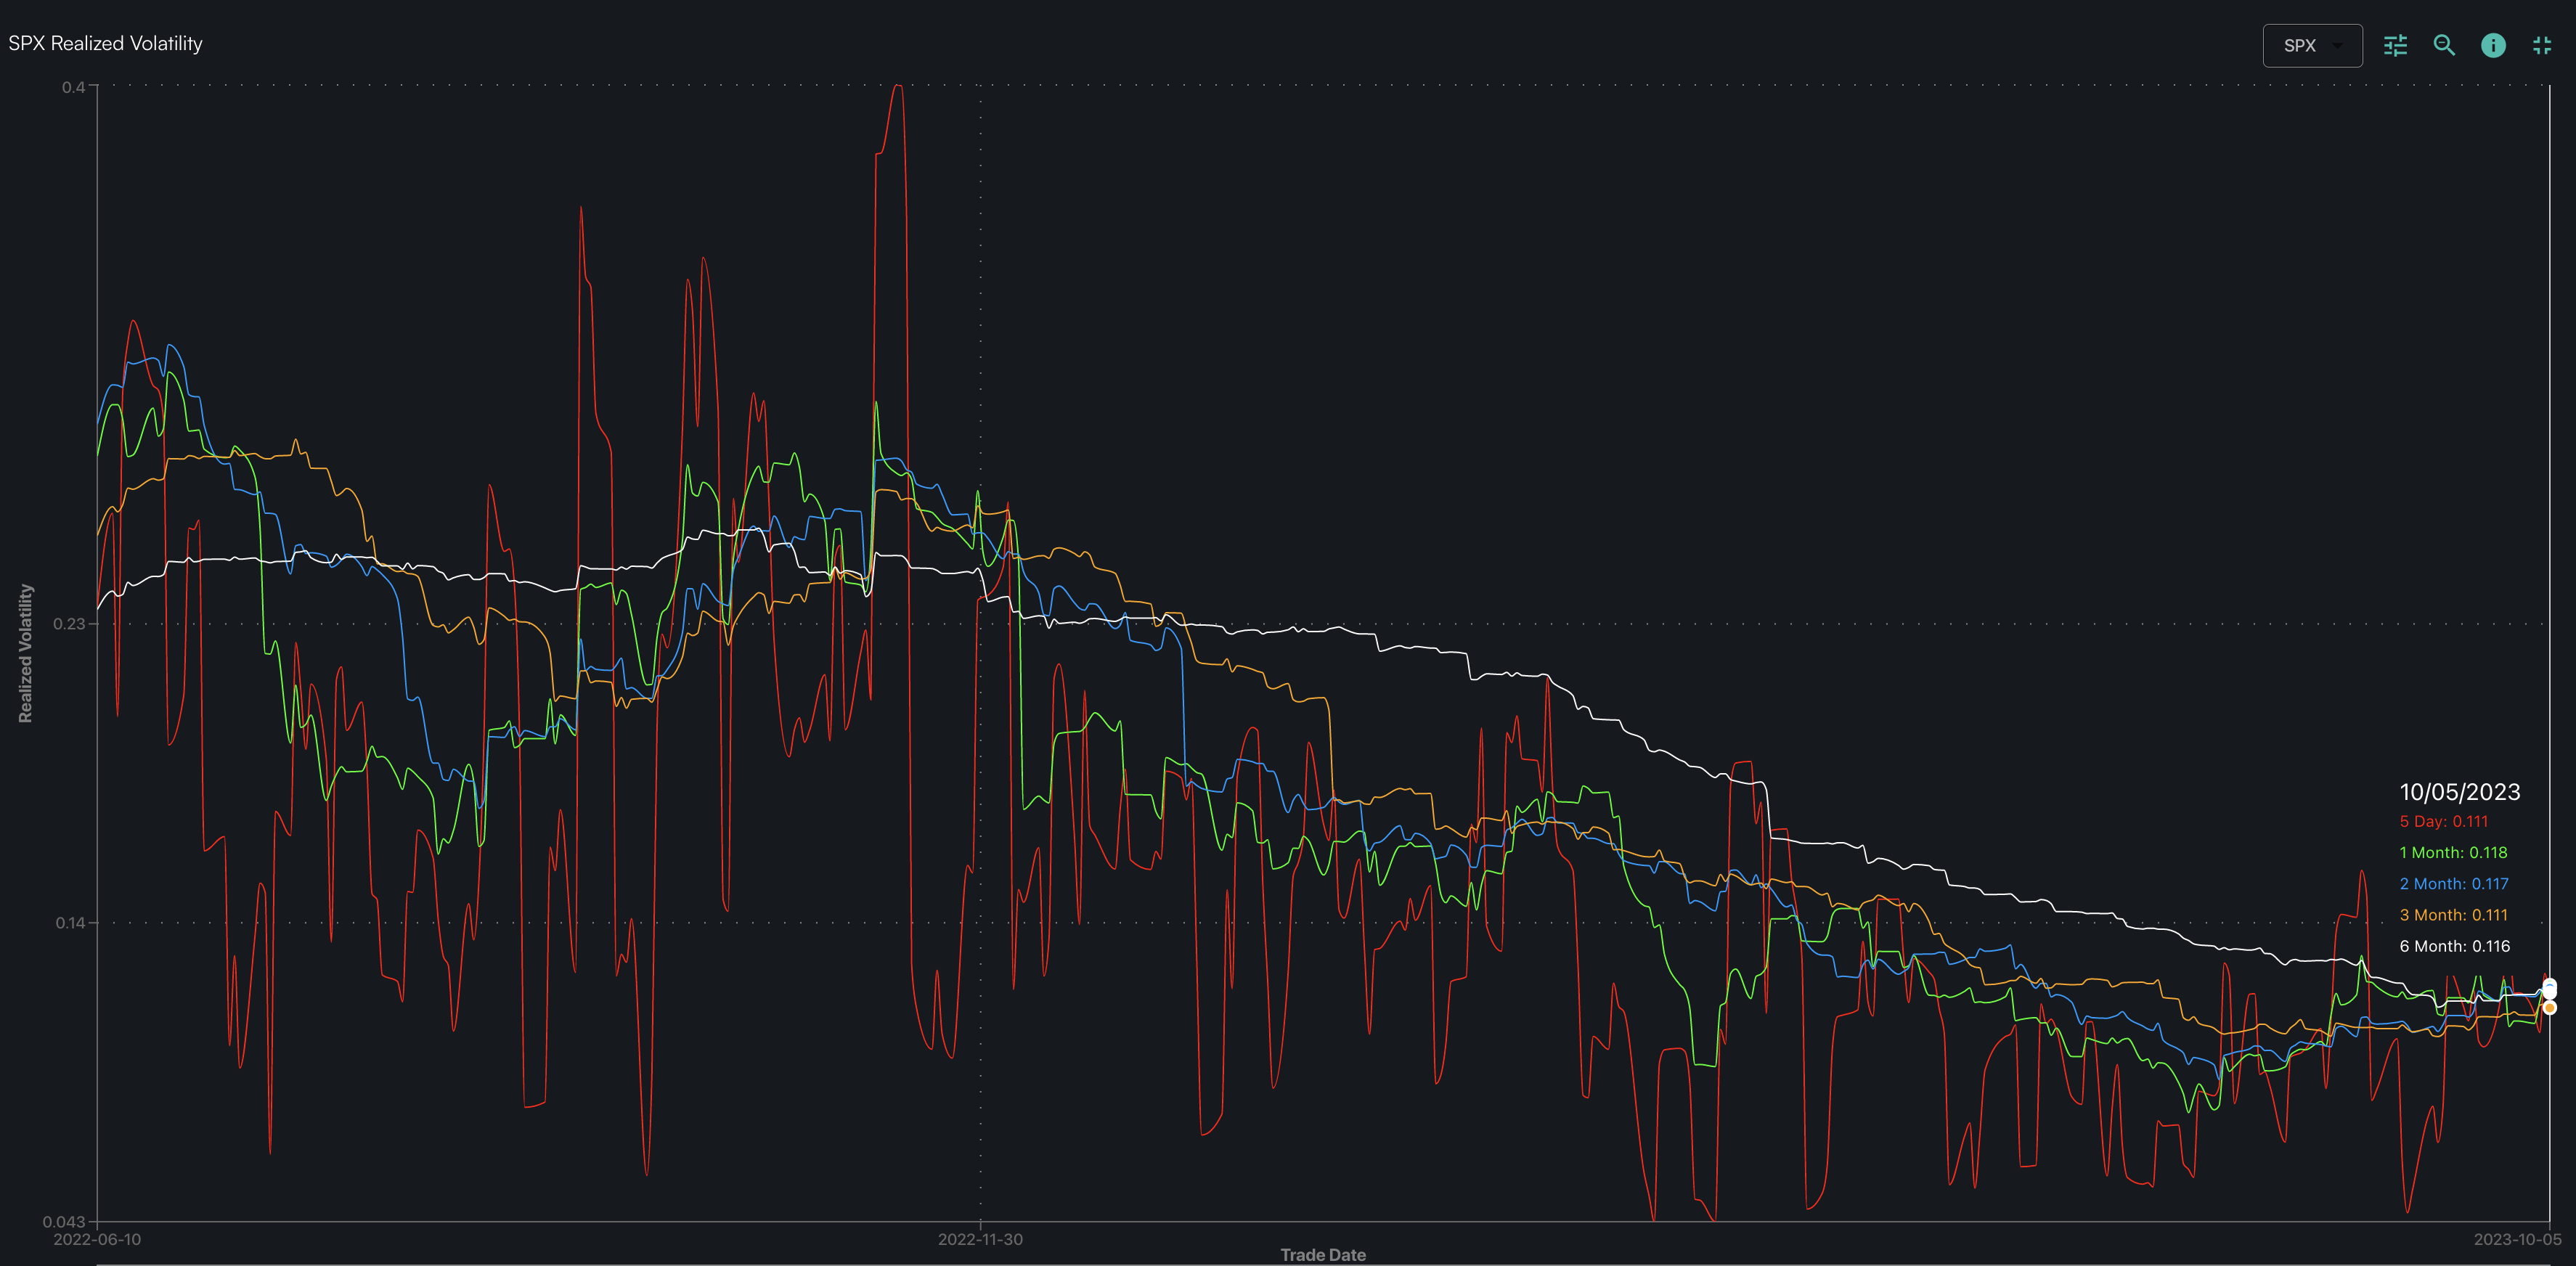
Task: Click the orange end-of-series data marker
Action: coord(2549,1008)
